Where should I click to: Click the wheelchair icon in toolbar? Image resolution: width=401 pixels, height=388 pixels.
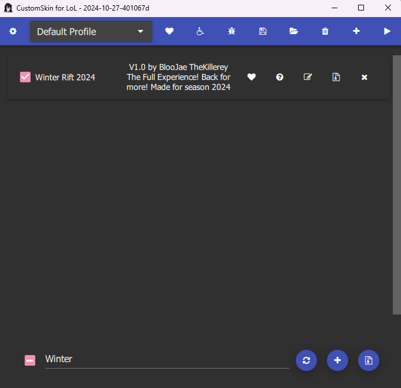[200, 31]
